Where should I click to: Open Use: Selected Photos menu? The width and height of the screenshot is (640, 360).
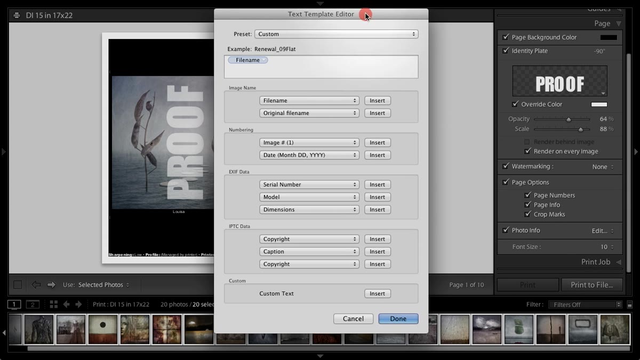pyautogui.click(x=104, y=285)
